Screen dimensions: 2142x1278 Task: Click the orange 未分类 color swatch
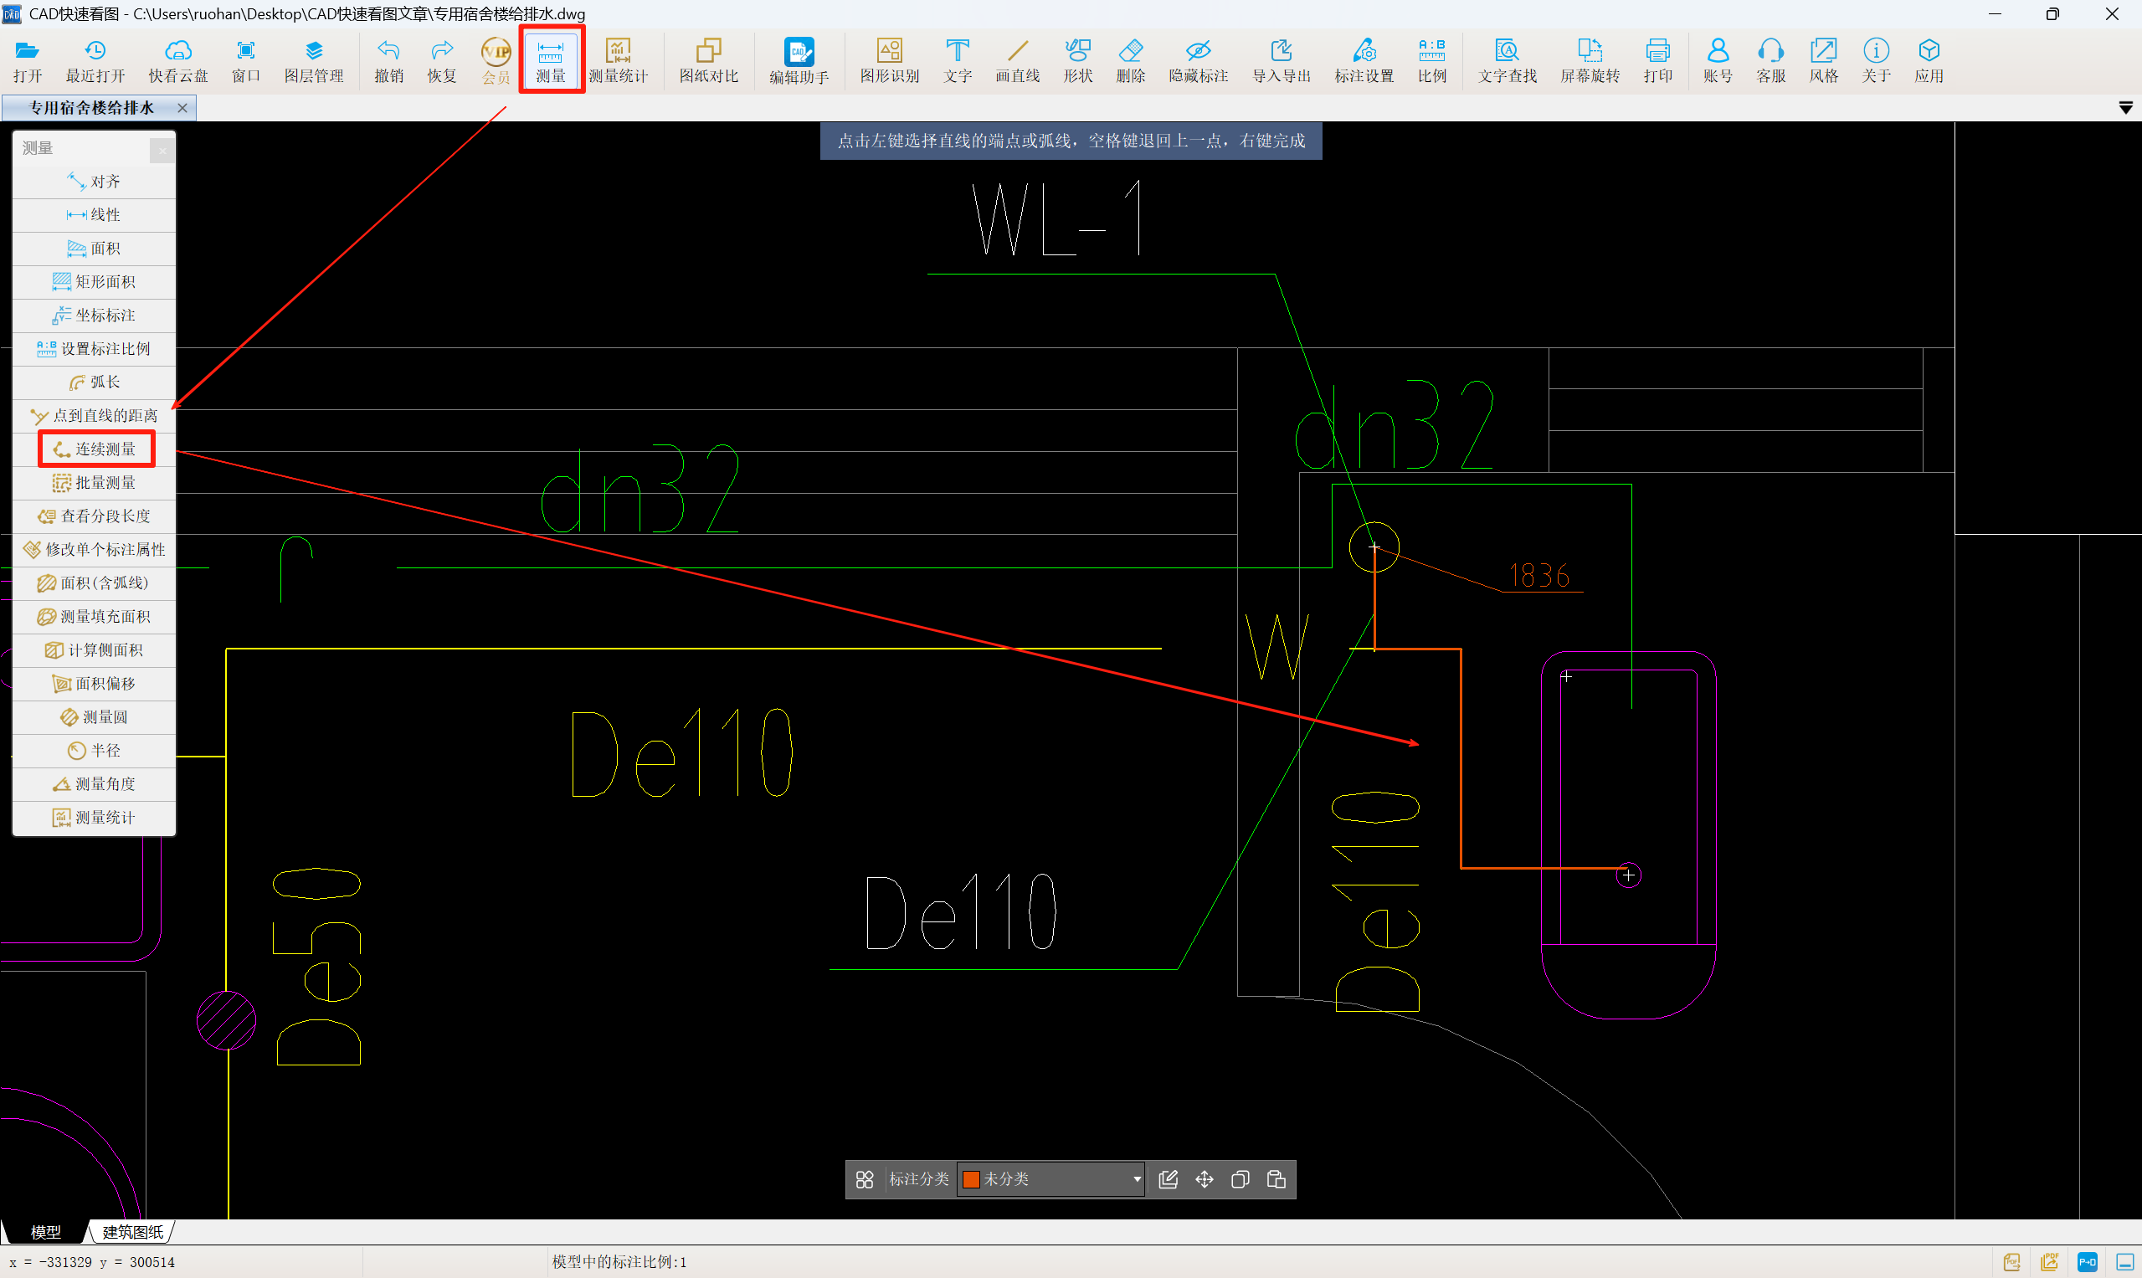972,1179
